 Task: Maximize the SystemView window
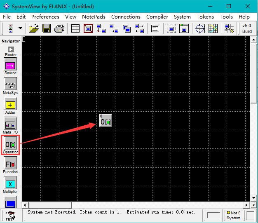[229, 7]
